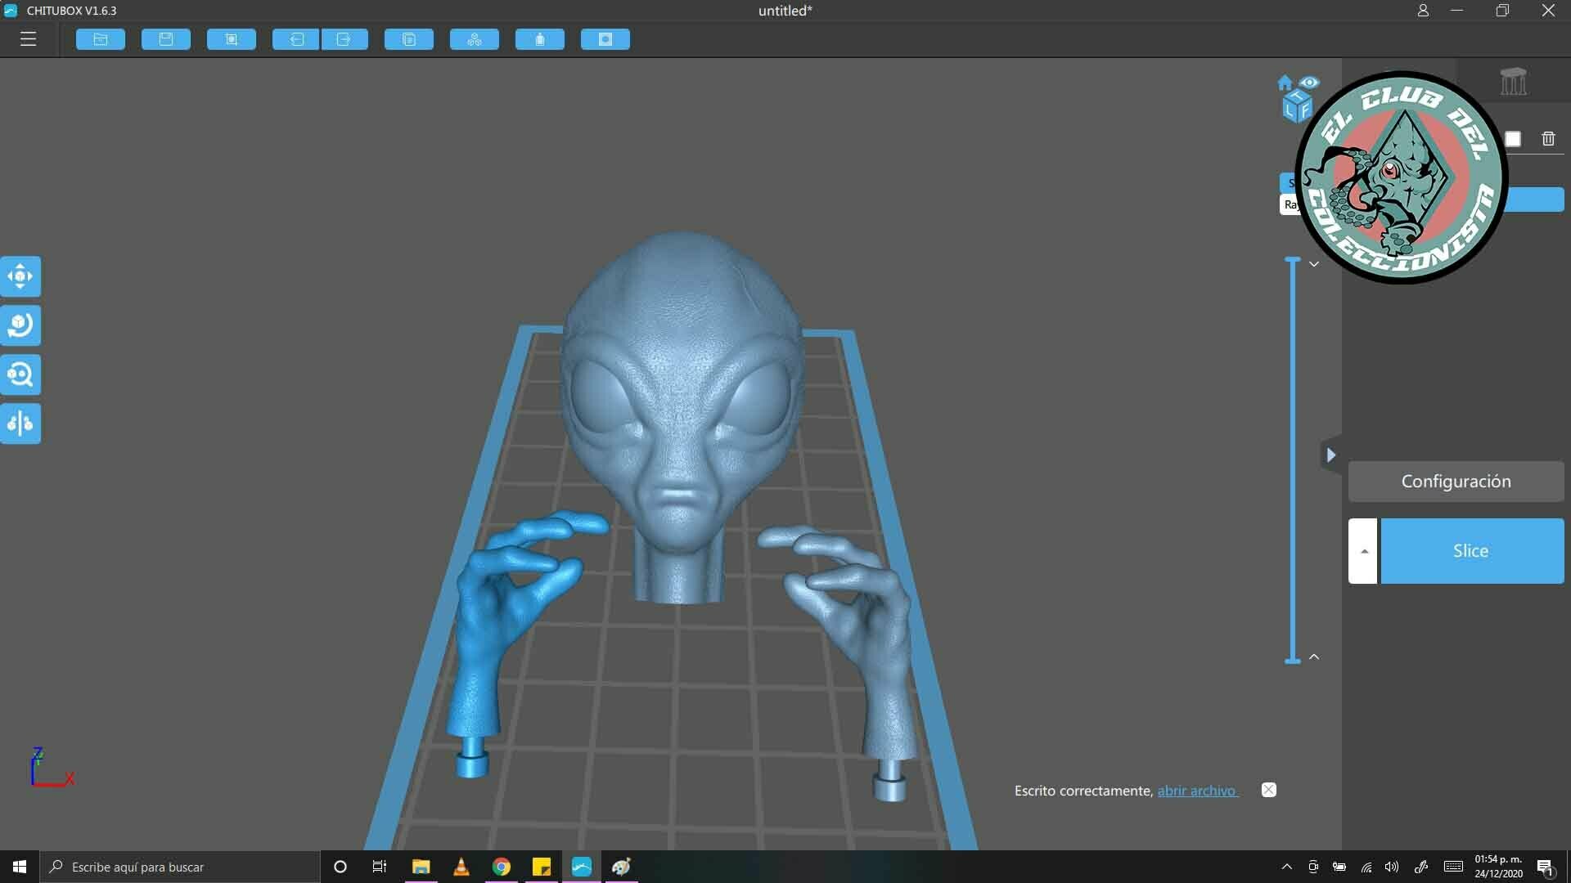Click the blue Slice button

pos(1472,551)
